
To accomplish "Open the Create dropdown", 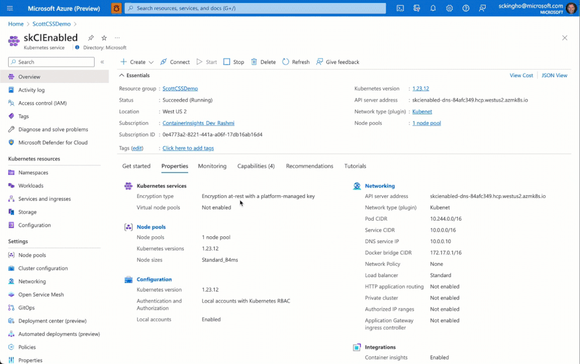I will (x=137, y=62).
